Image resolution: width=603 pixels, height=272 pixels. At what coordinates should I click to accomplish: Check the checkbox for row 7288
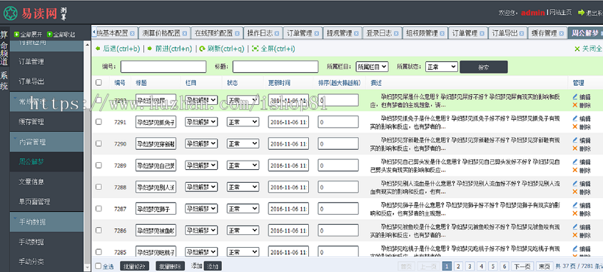[98, 187]
